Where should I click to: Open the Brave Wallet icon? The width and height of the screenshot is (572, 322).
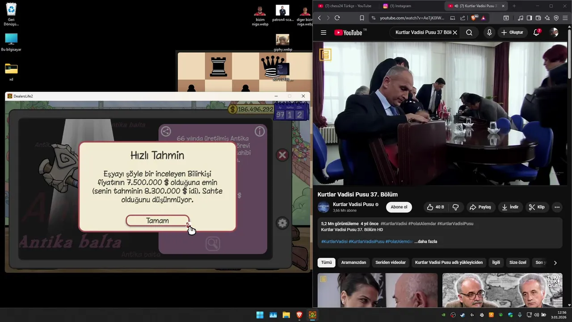point(538,18)
